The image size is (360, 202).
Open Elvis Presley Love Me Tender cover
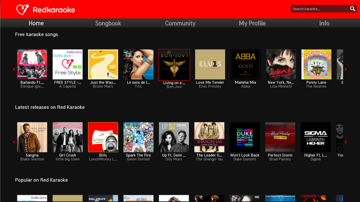coord(210,64)
